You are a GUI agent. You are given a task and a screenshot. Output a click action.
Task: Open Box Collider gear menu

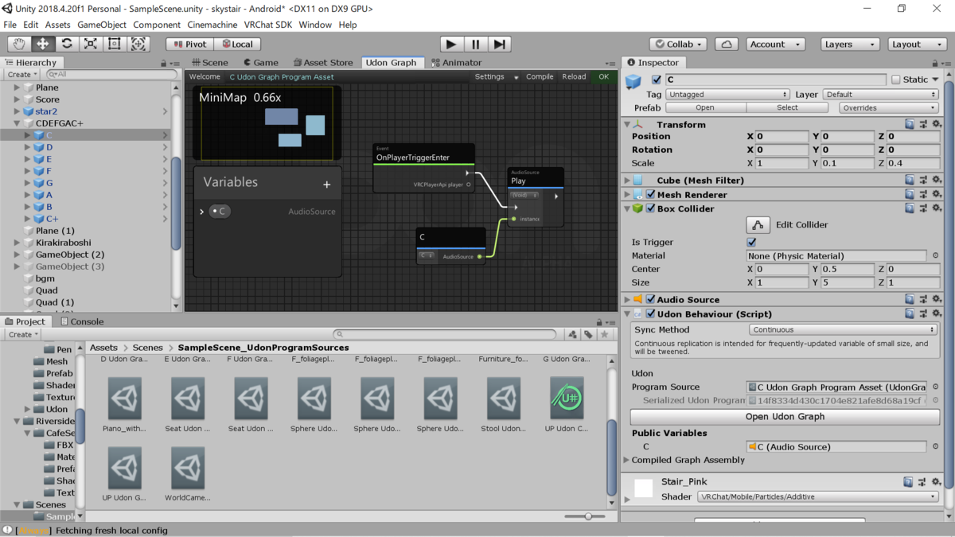(x=937, y=208)
